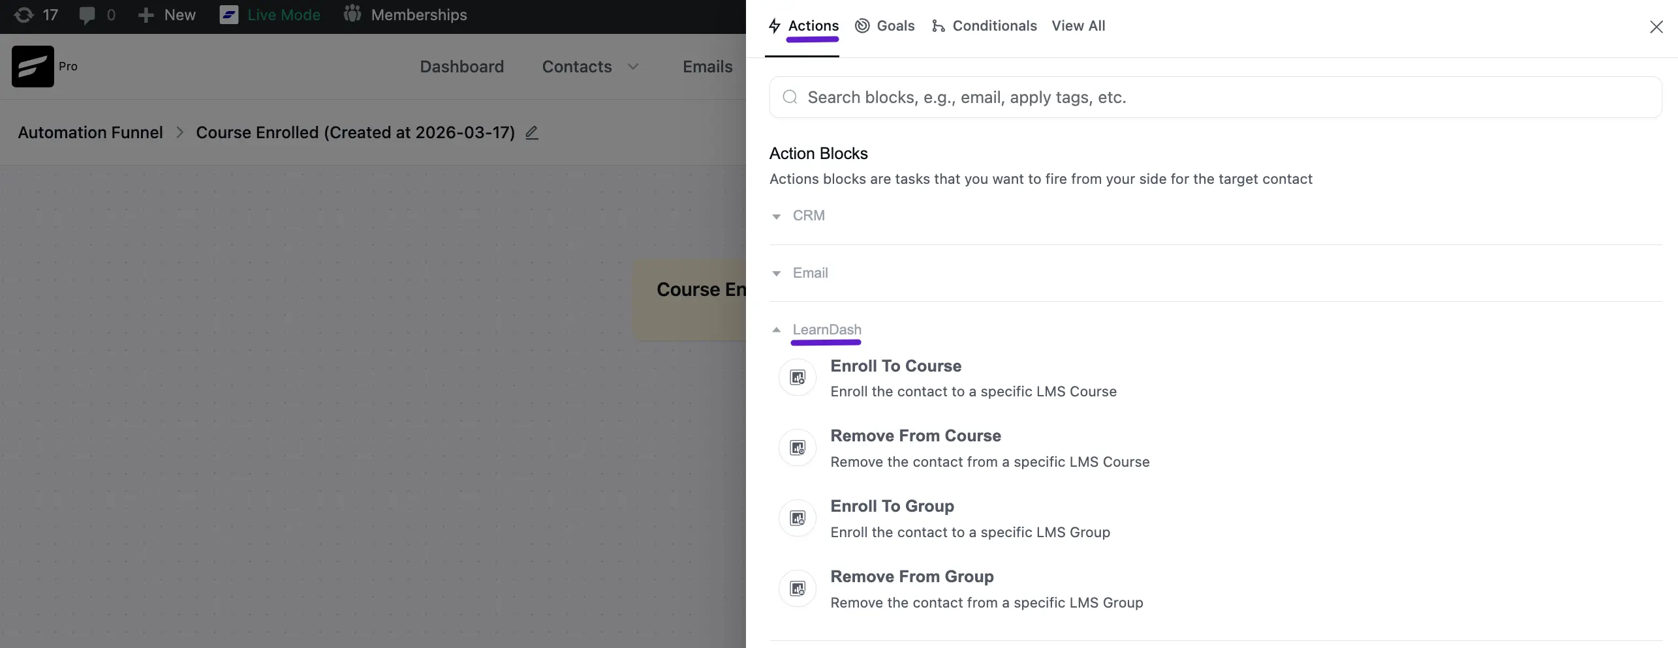
Task: Click the WordPress updates icon showing 17
Action: click(23, 15)
